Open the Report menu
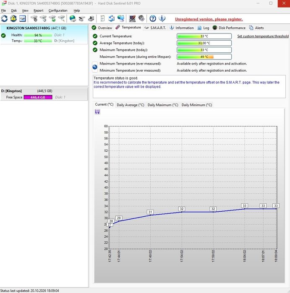 (x=38, y=10)
